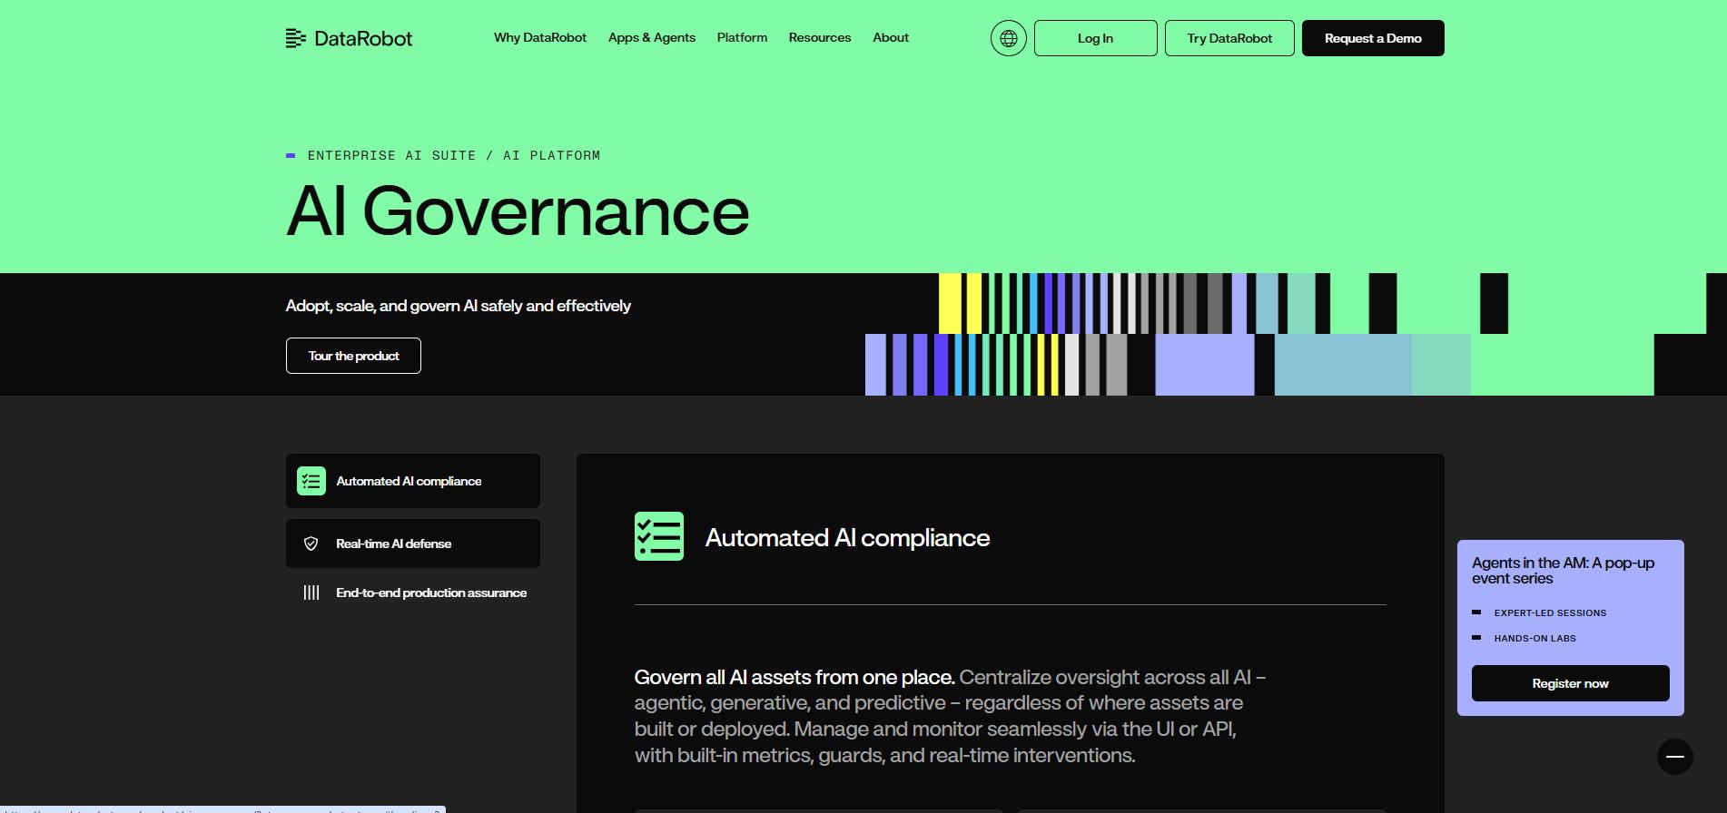Select the Real-time AI defense tab
The image size is (1727, 813).
coord(413,544)
